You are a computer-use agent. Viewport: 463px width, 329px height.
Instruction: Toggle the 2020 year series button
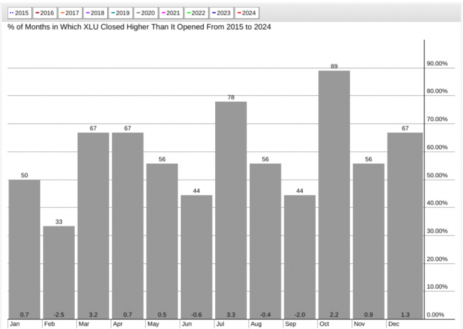click(146, 13)
